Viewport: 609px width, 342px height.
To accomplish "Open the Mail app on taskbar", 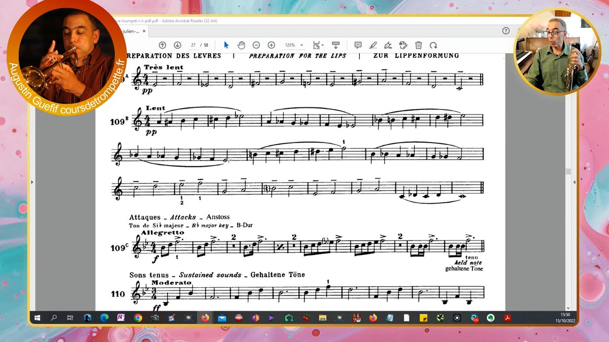I will coord(222,318).
